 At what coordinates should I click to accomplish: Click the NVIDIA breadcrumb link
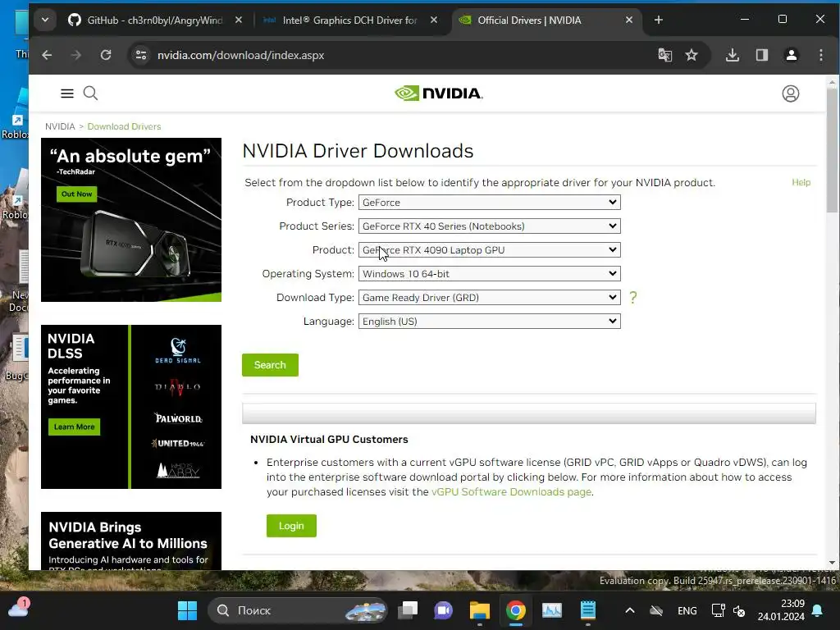[x=60, y=126]
